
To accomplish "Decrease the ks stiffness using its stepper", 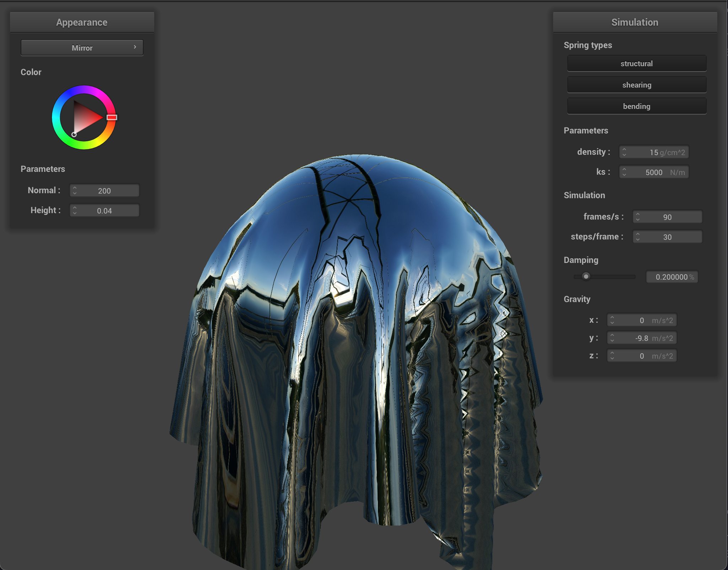I will (x=625, y=174).
